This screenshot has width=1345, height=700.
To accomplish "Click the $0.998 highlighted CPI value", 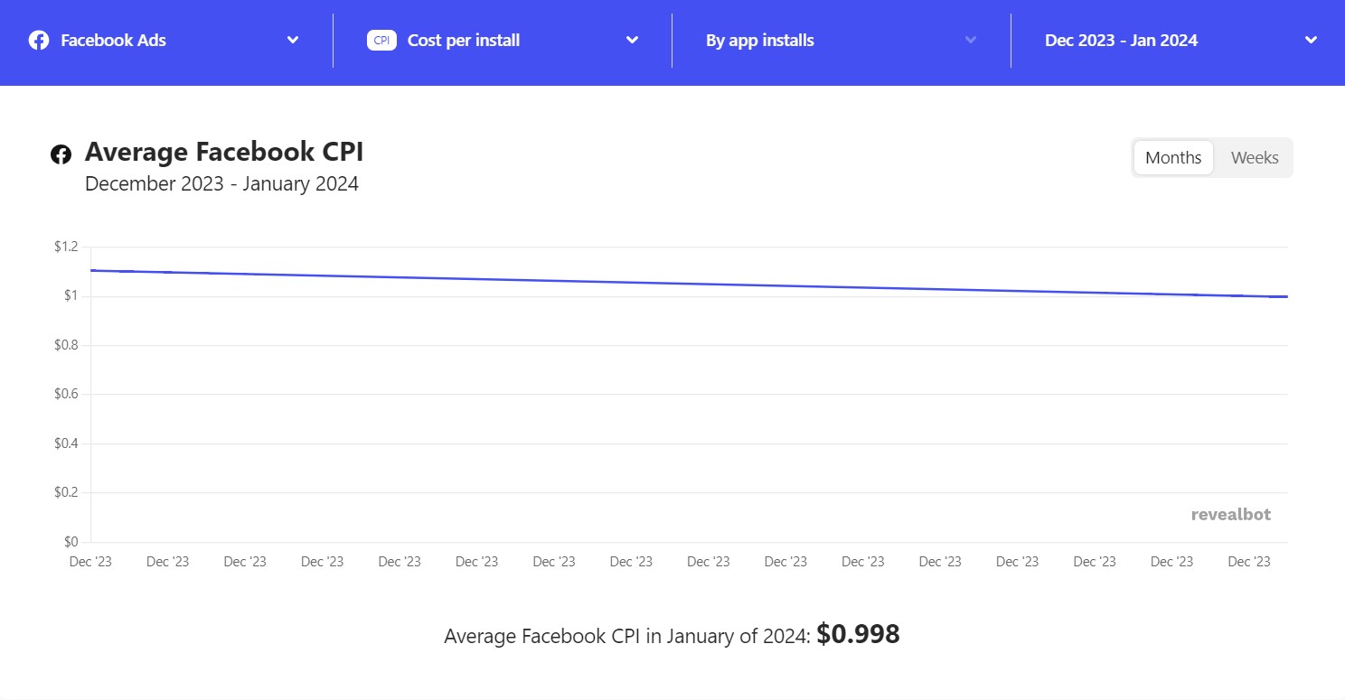I will pos(857,634).
